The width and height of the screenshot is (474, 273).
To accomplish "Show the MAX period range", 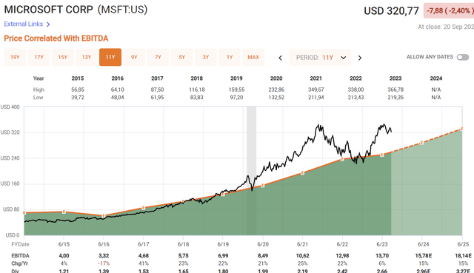I will coord(253,57).
